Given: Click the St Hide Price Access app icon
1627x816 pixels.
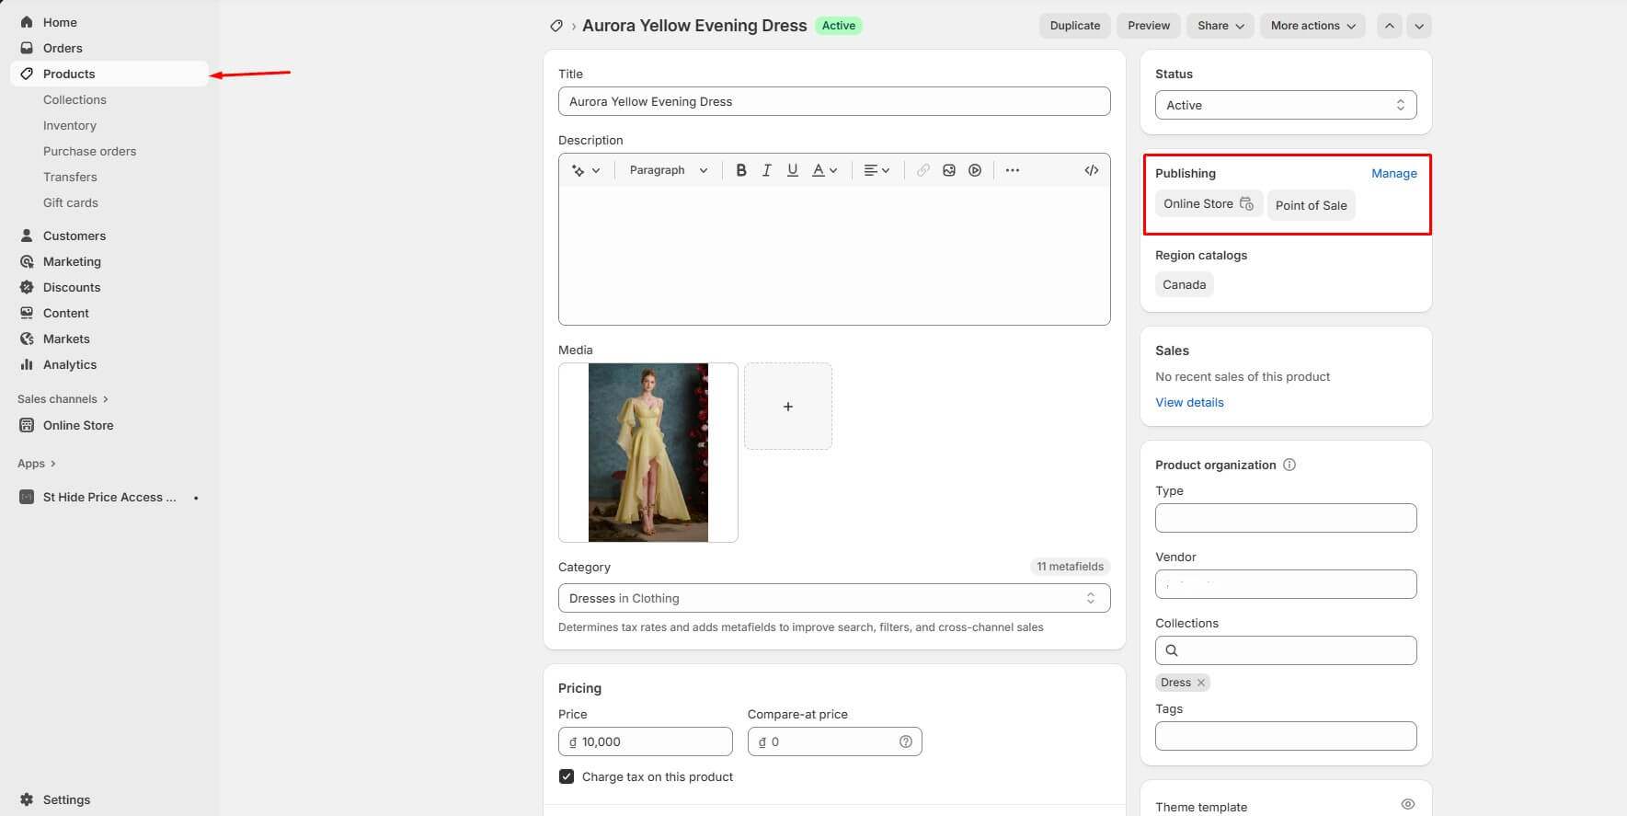Looking at the screenshot, I should coord(27,497).
